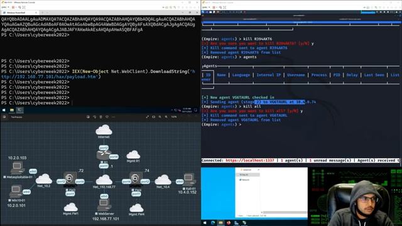Click eth0 label beside Metasploitable-01
The image size is (402, 226).
[33, 171]
